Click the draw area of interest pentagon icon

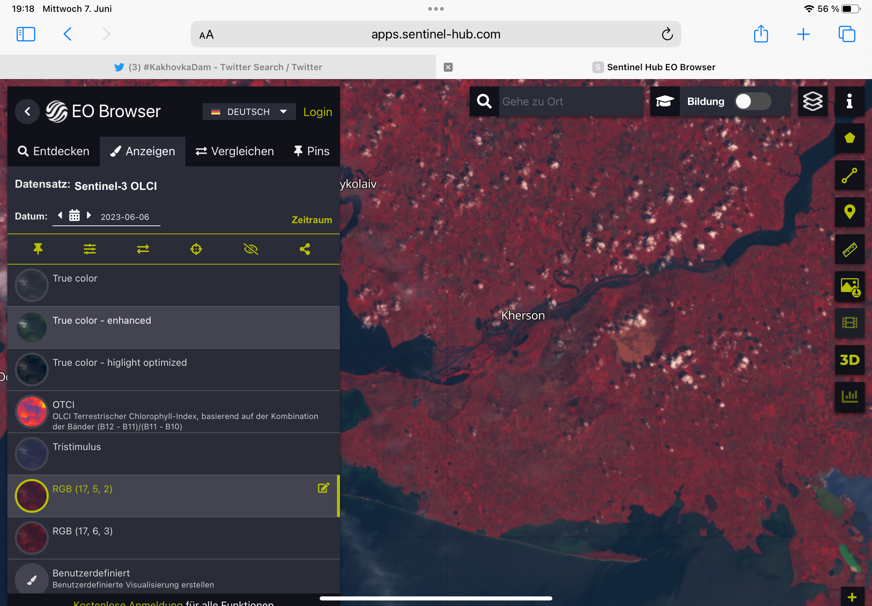point(849,138)
